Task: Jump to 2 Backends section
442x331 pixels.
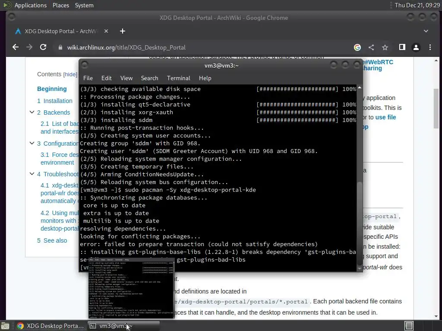Action: click(54, 112)
